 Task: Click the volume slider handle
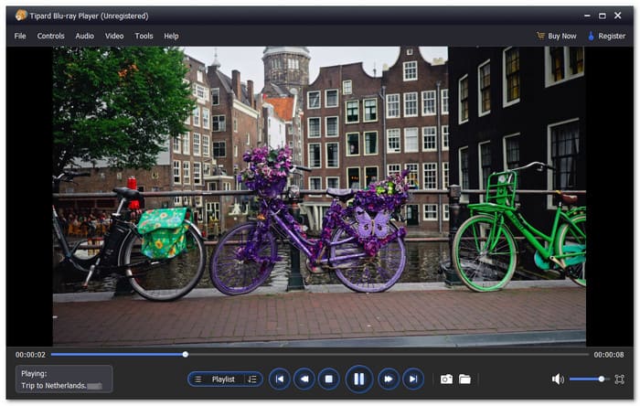coord(601,379)
